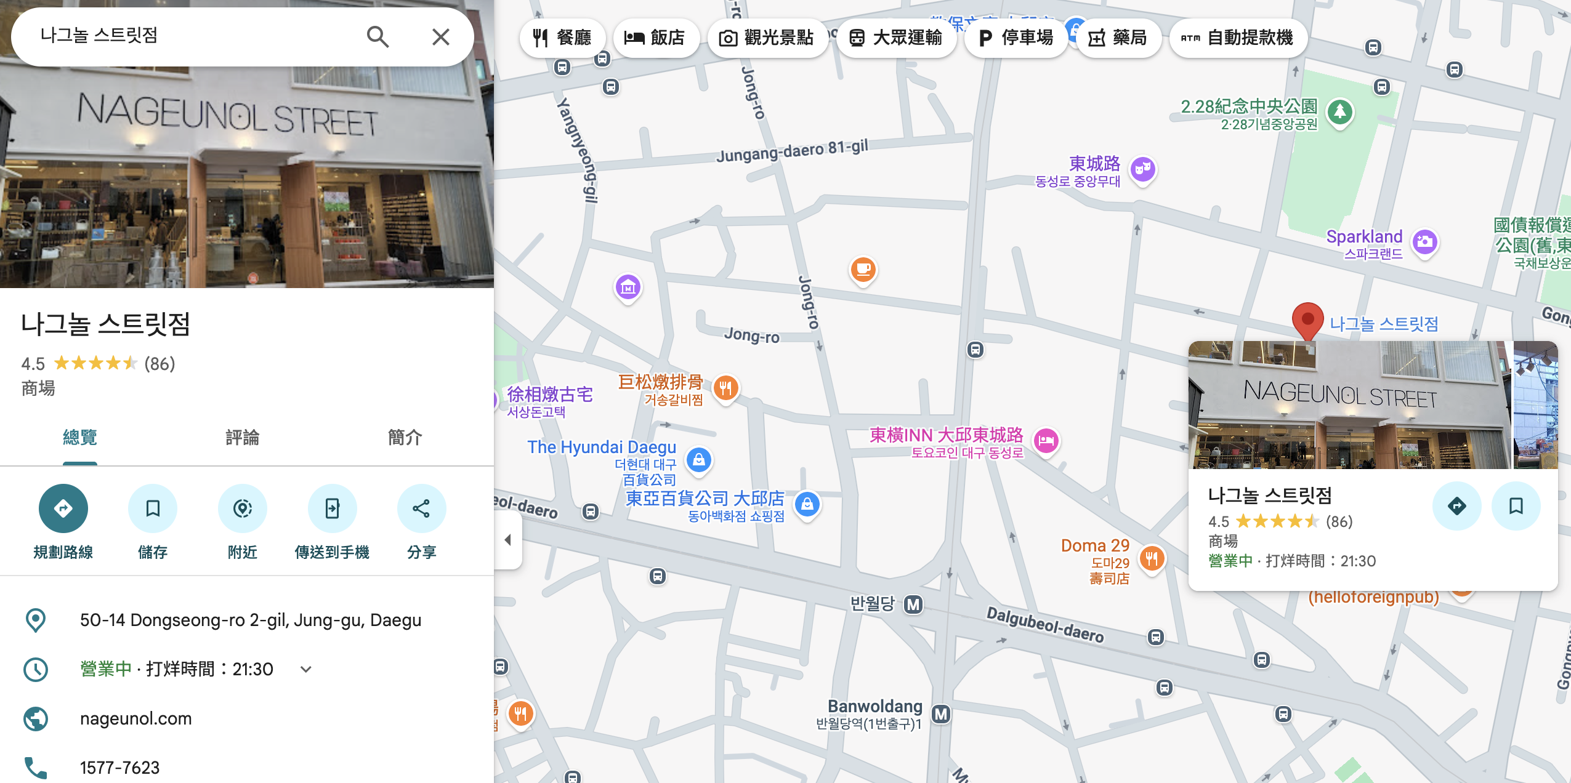Click the 2.28紀念中央公園 park marker
Image resolution: width=1571 pixels, height=783 pixels.
click(1340, 113)
